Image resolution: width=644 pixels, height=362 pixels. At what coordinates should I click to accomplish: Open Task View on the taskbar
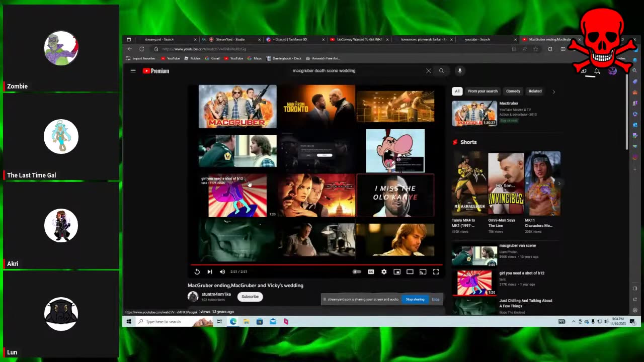click(219, 321)
